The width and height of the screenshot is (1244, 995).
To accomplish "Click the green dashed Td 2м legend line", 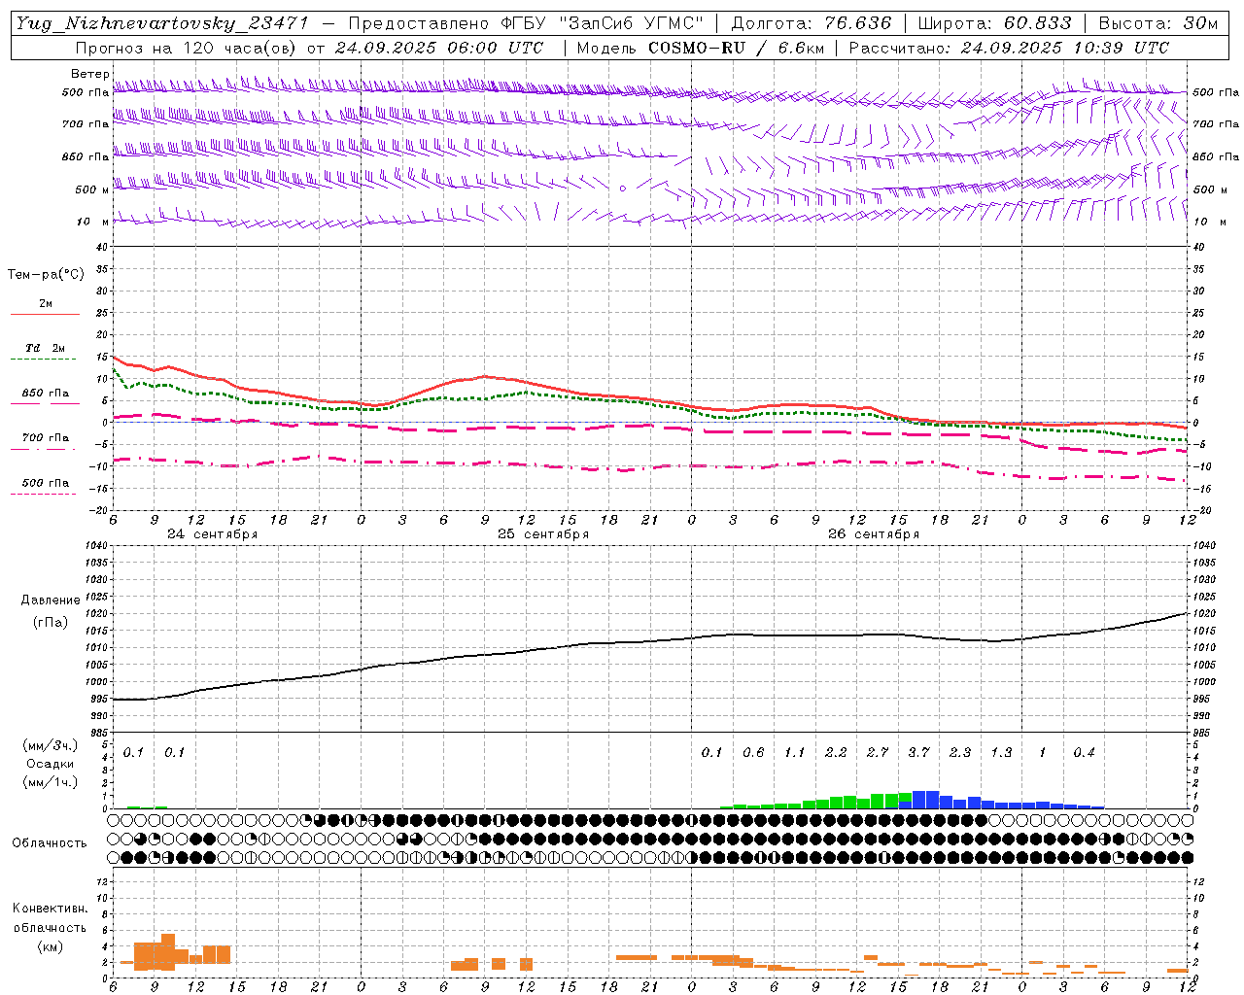I will (x=45, y=360).
